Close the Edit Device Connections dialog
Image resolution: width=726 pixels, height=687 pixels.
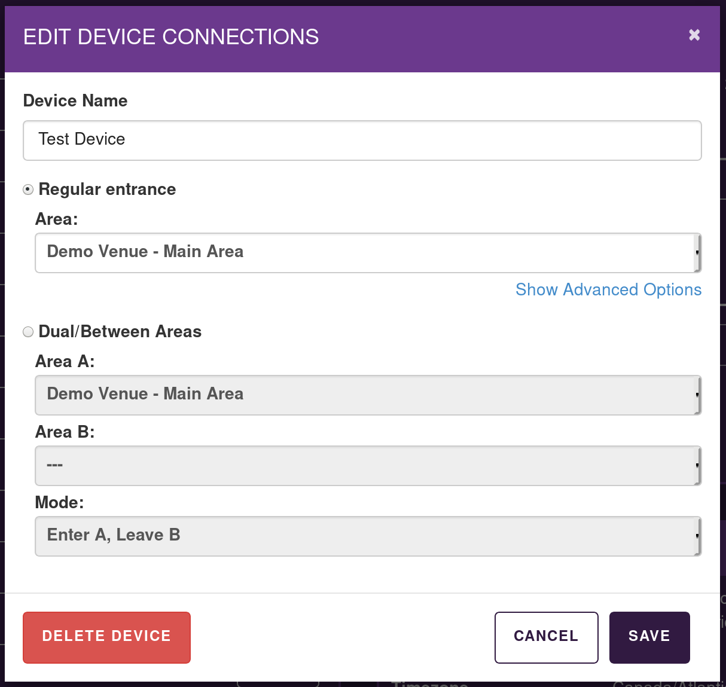pos(694,35)
